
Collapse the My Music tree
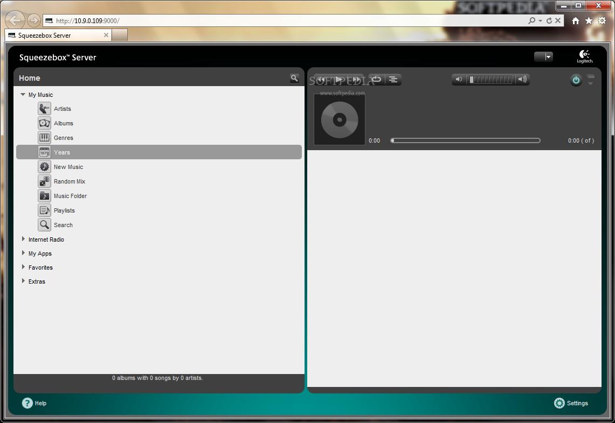pyautogui.click(x=23, y=94)
